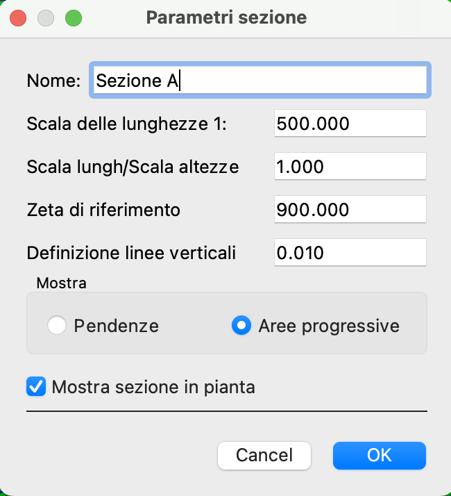Click the green zoom window button
Screen dimensions: 451x496
74,18
